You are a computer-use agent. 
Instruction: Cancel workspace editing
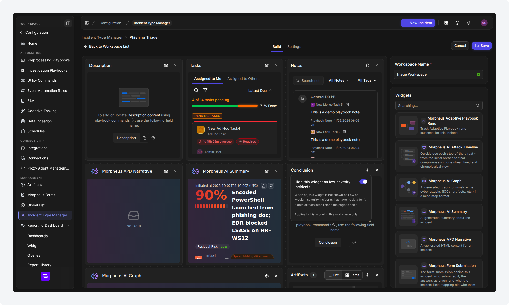[x=460, y=46]
